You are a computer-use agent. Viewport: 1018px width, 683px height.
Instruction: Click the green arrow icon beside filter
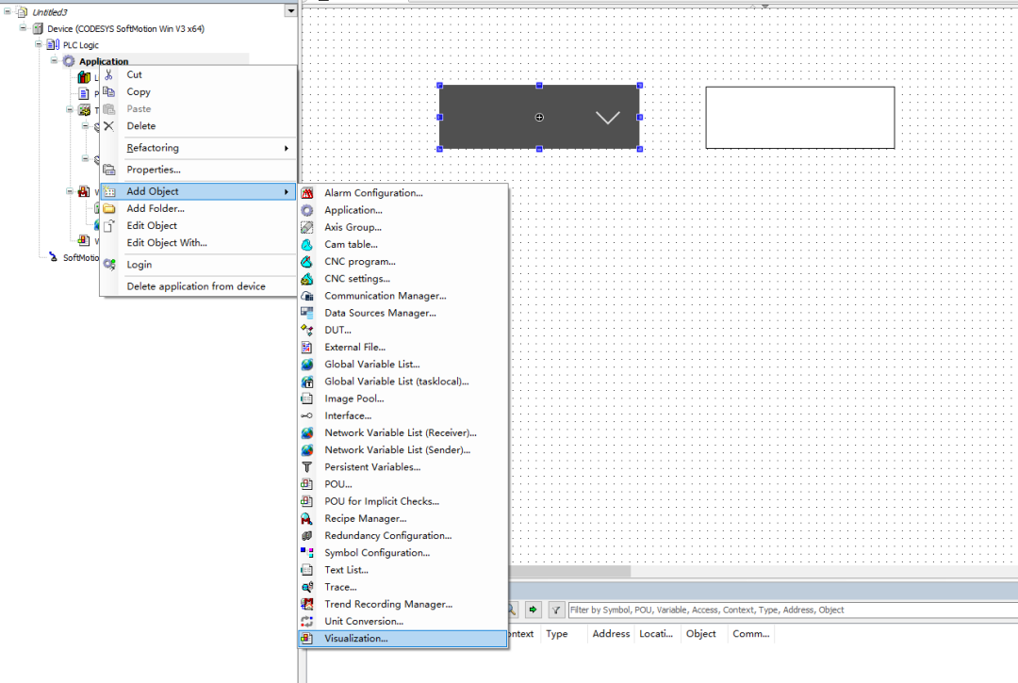click(x=533, y=610)
